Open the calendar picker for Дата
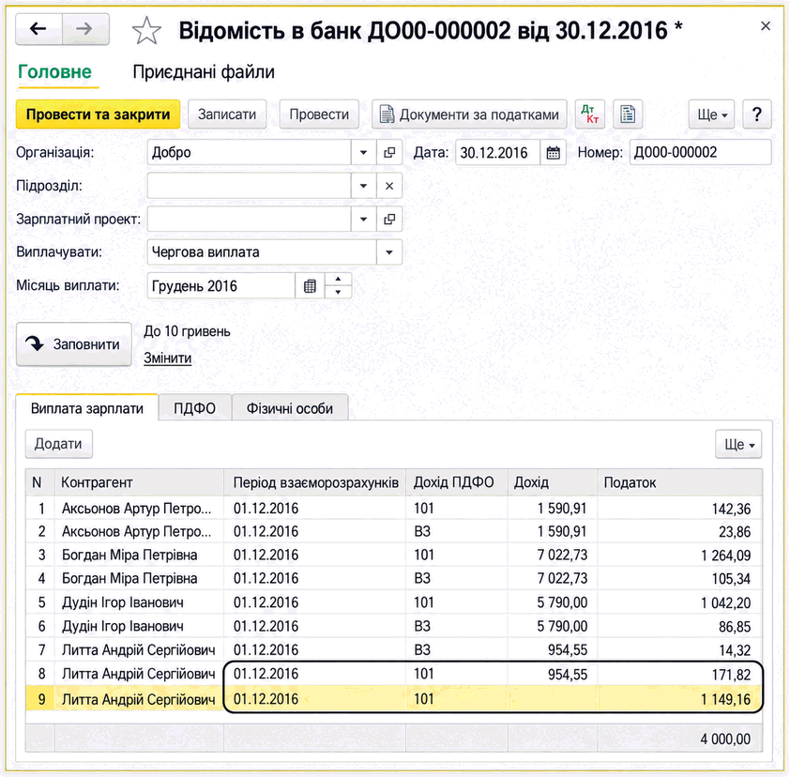Viewport: 790px width, 777px height. pyautogui.click(x=553, y=153)
